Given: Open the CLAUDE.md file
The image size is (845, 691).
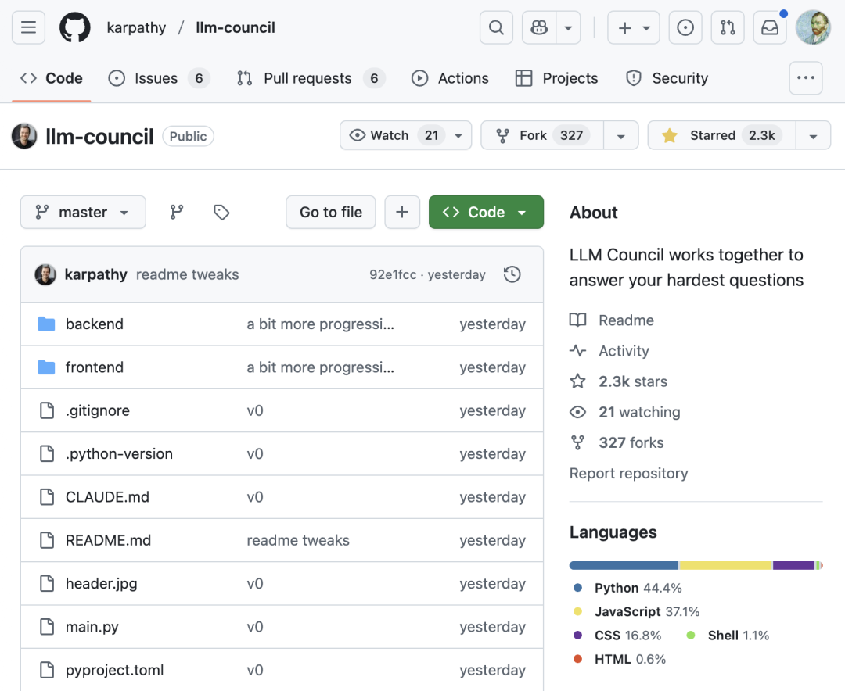Looking at the screenshot, I should coord(107,497).
